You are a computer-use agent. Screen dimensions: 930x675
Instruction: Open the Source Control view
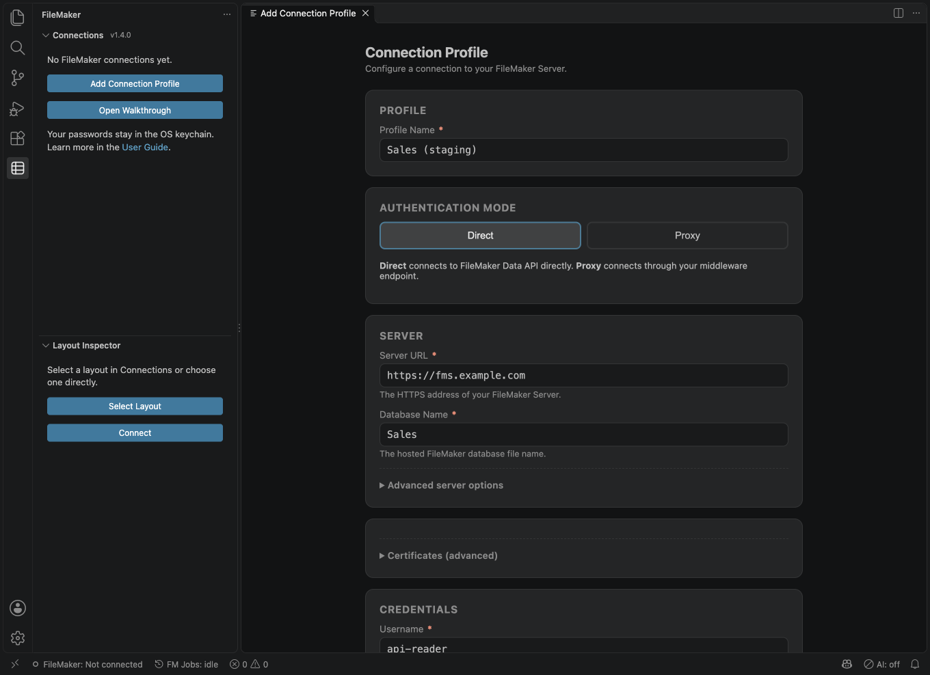coord(18,78)
